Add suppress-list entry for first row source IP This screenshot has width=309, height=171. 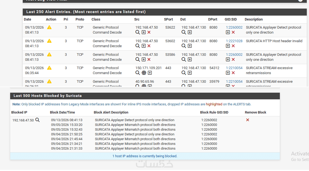[144, 32]
